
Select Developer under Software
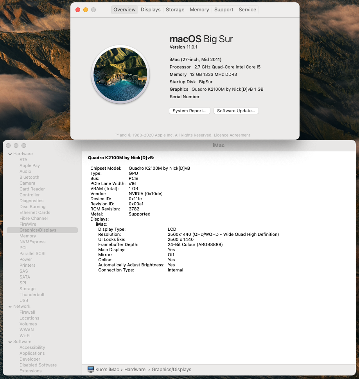point(30,359)
